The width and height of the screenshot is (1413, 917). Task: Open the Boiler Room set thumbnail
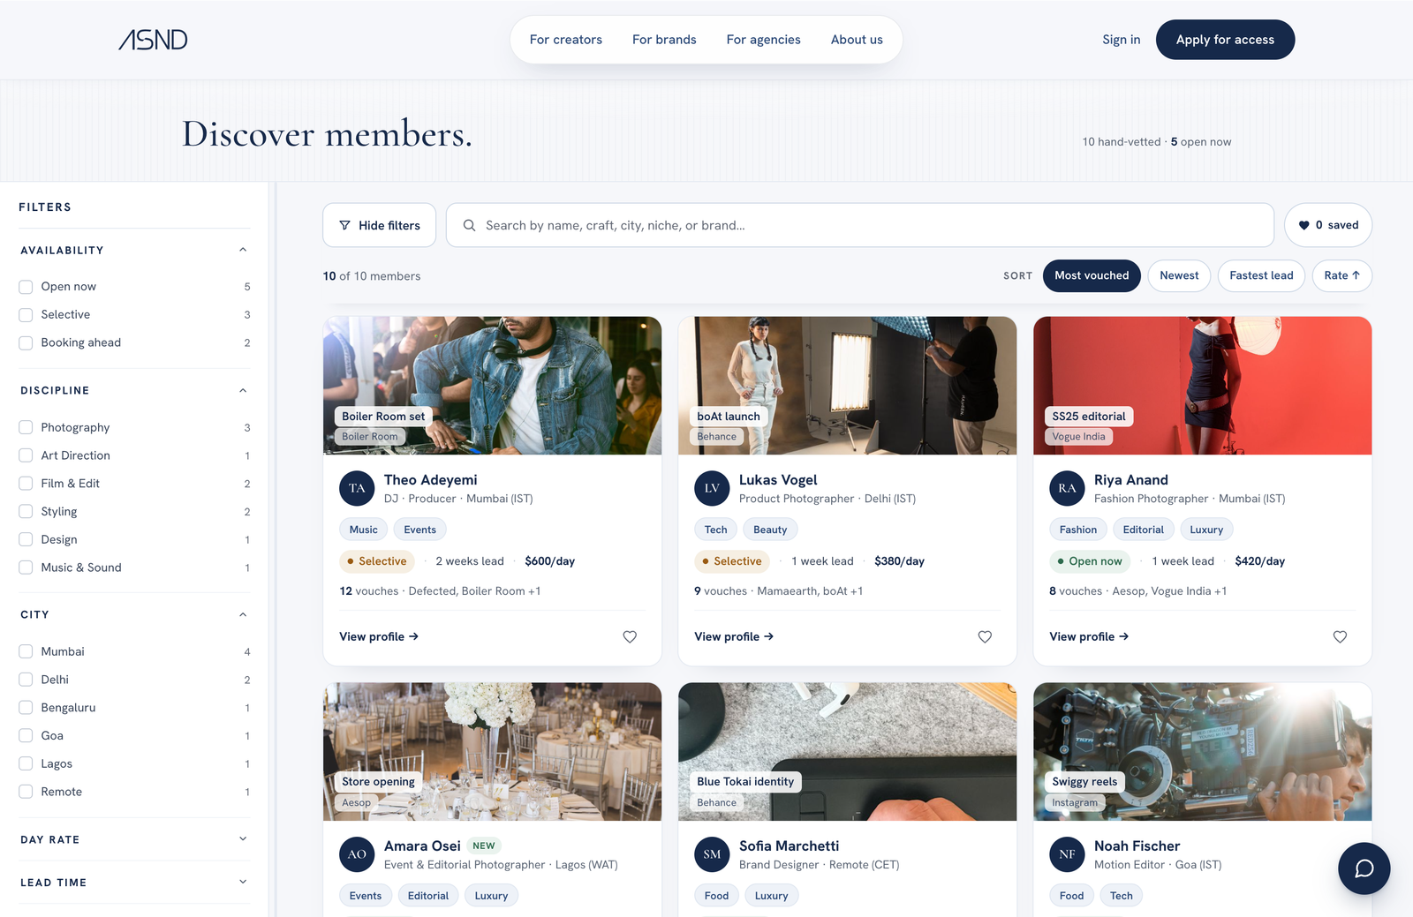tap(492, 386)
